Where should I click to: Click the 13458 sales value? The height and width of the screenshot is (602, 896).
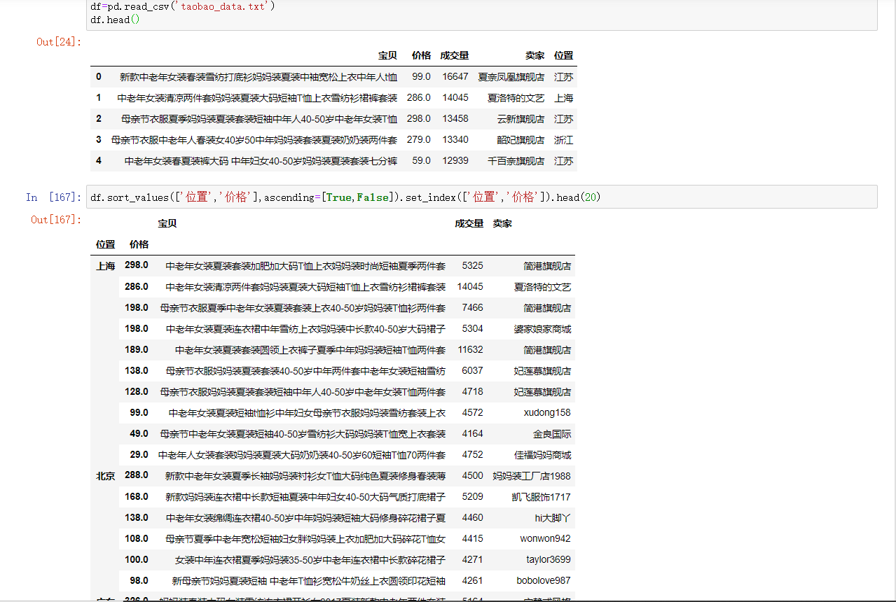(455, 118)
